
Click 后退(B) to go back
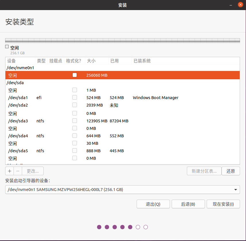[x=188, y=204]
